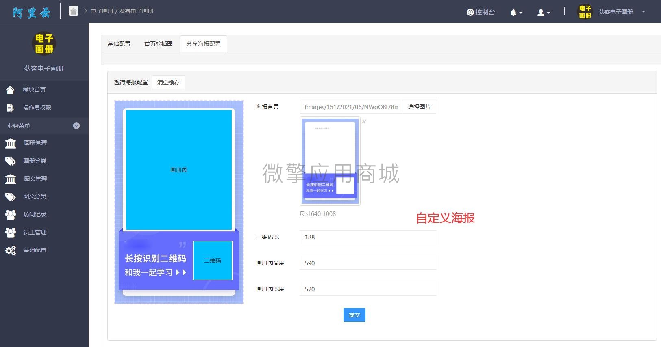Click the 二维码宽 input field
Viewport: 661px width, 347px height.
click(x=367, y=237)
